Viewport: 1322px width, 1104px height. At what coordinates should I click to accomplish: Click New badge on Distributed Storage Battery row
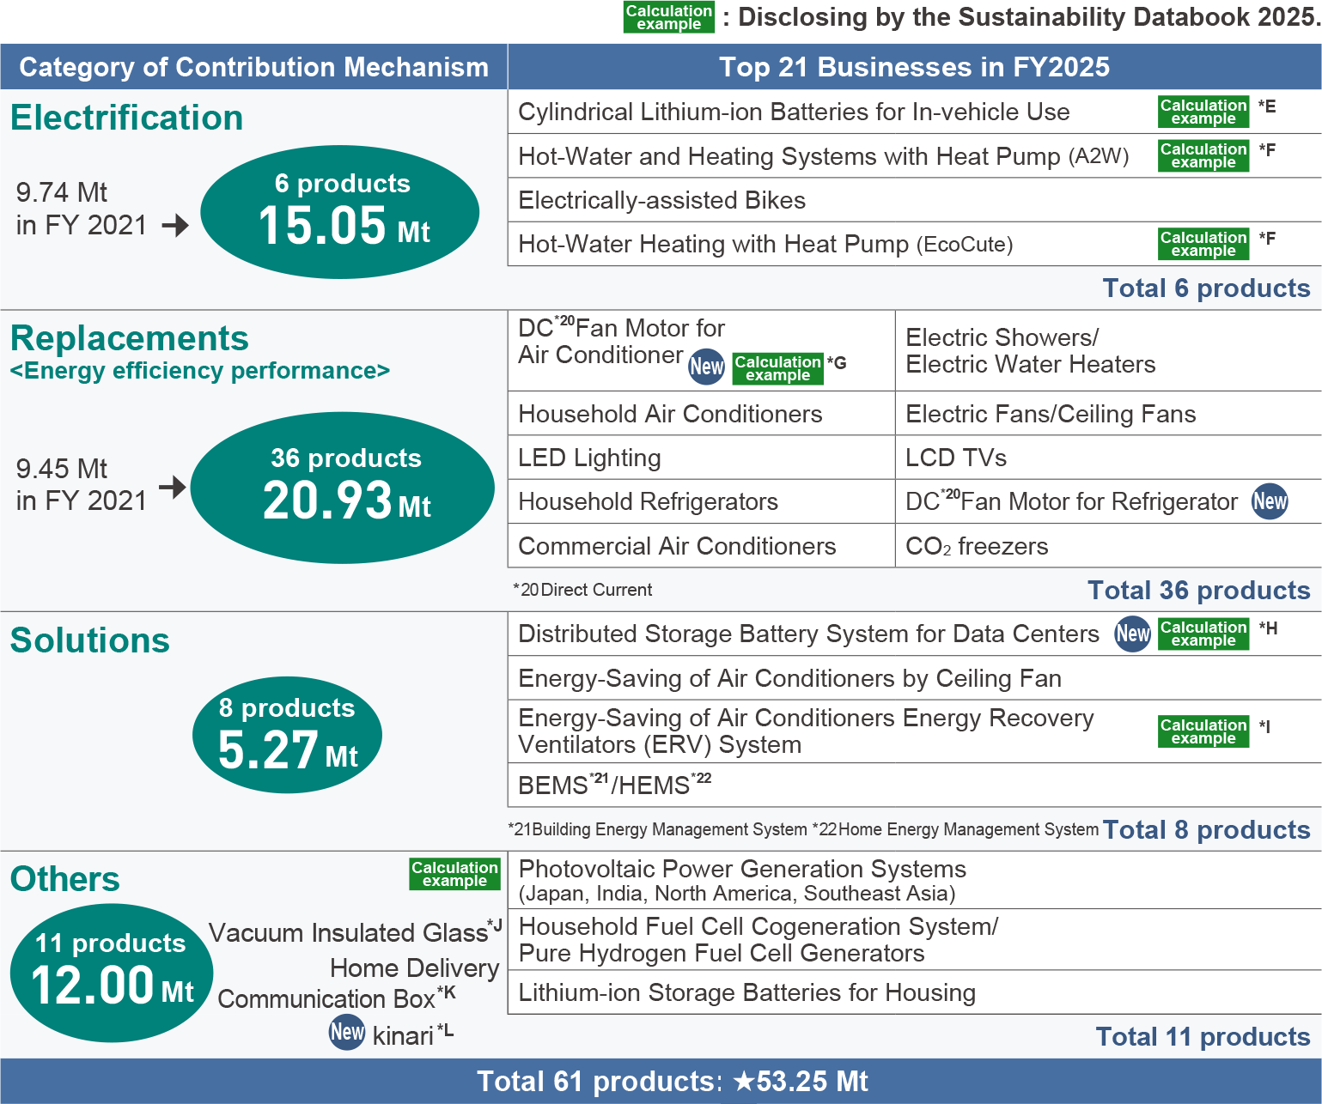click(1132, 634)
